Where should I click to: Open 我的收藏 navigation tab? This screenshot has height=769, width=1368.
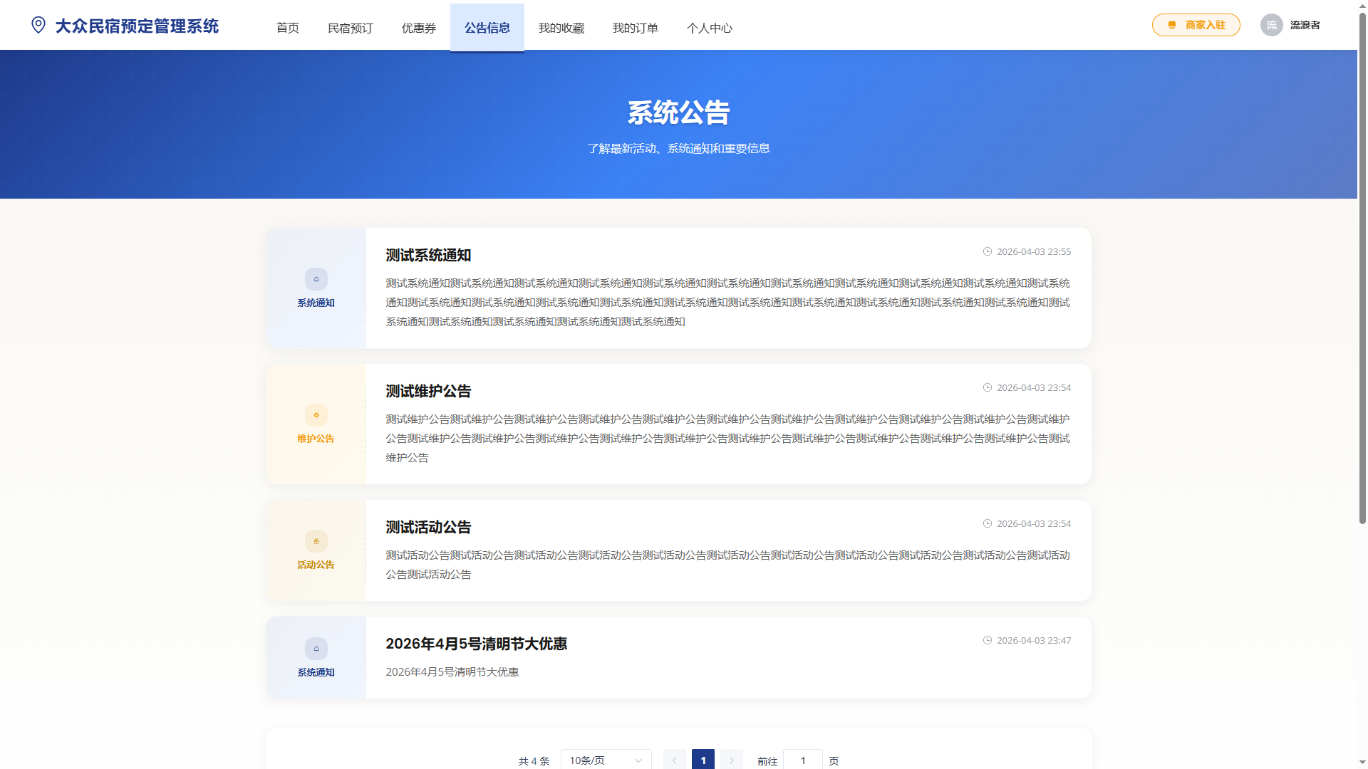click(x=561, y=28)
